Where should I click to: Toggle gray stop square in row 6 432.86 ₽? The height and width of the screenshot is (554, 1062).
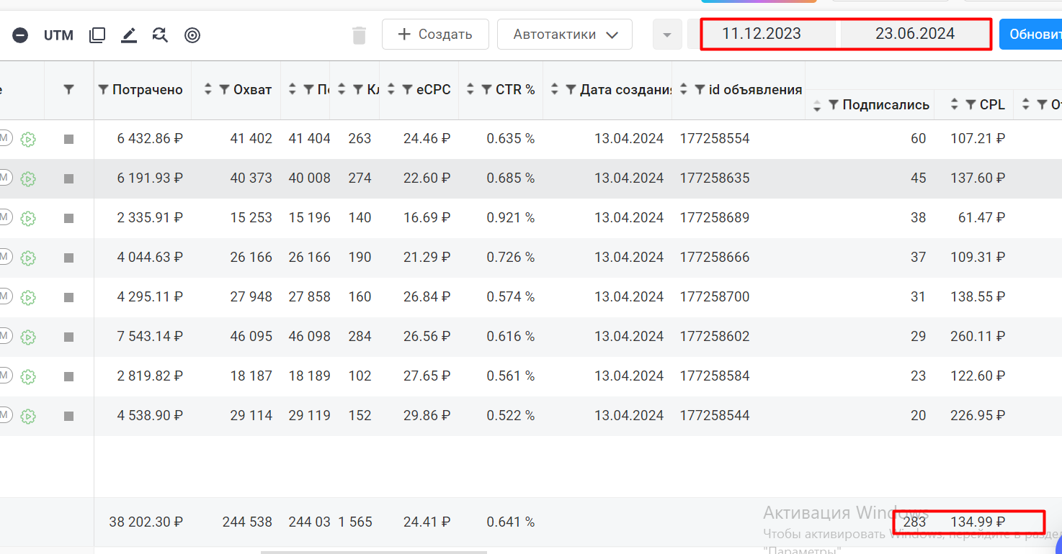pos(69,140)
